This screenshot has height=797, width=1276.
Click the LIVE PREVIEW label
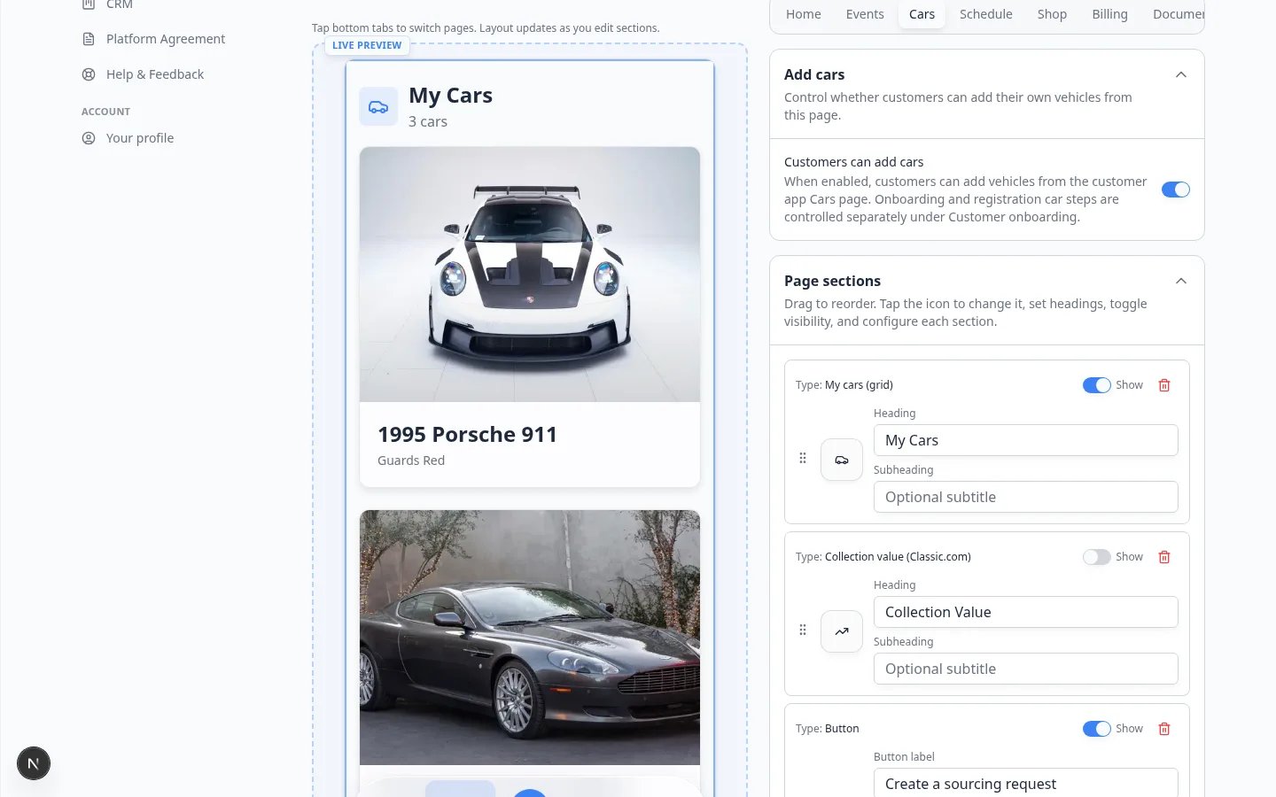pyautogui.click(x=367, y=45)
